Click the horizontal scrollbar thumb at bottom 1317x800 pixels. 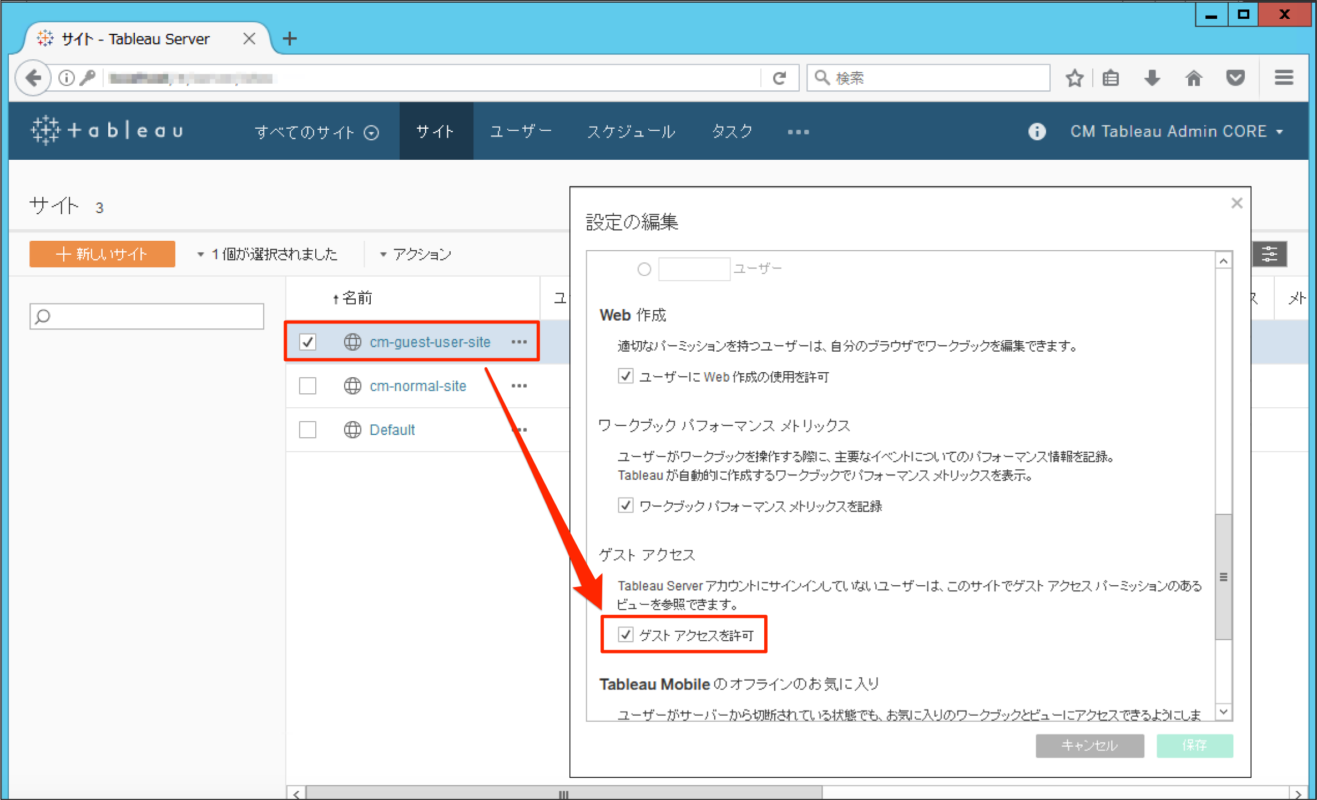[x=564, y=793]
